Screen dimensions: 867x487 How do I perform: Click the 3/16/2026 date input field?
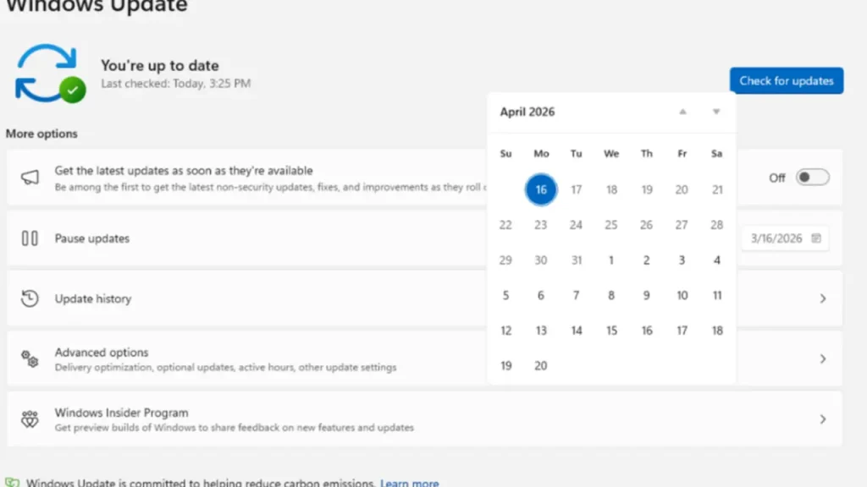pyautogui.click(x=775, y=238)
